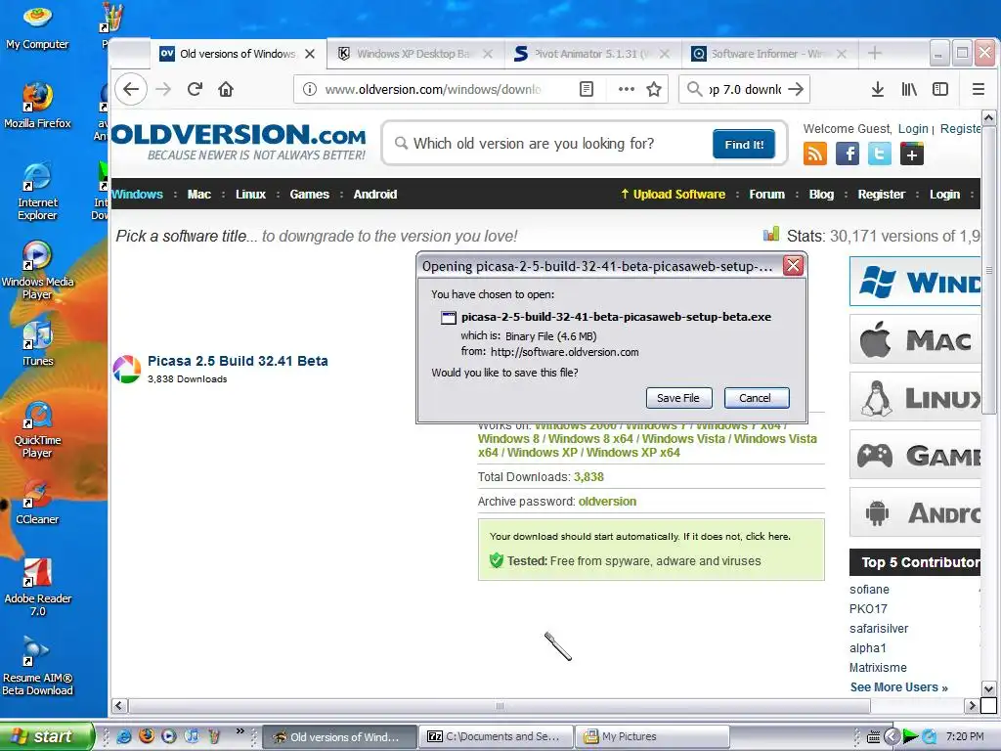Toggle the sidebars icon in toolbar

[x=940, y=89]
